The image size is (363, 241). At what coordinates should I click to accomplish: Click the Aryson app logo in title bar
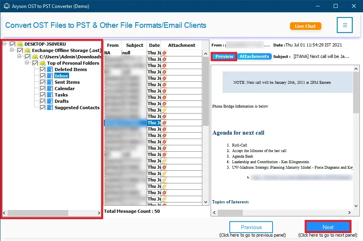(6, 6)
